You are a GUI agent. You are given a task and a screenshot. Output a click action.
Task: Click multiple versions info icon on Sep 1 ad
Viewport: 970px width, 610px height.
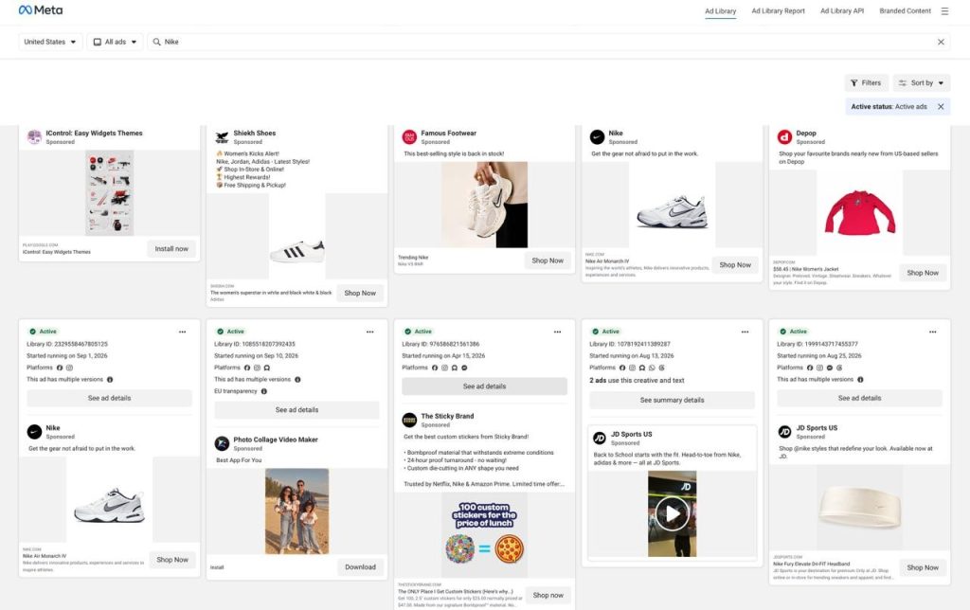(x=110, y=380)
